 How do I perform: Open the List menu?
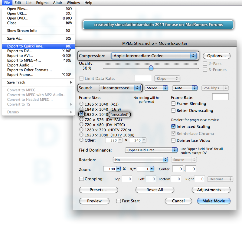(x=28, y=3)
